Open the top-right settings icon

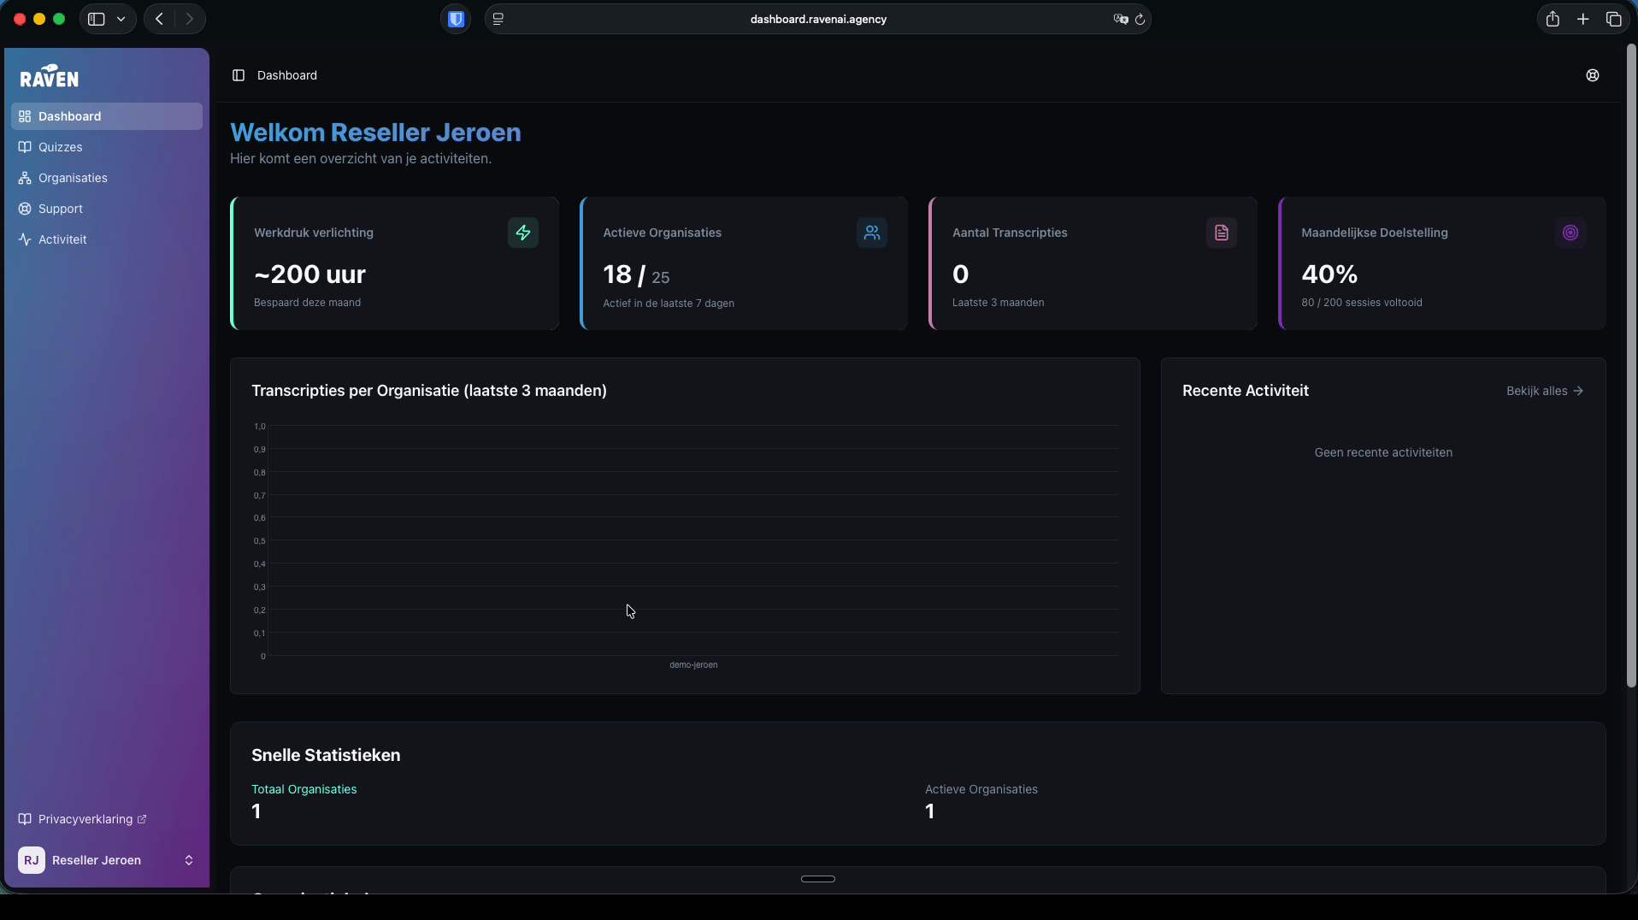(x=1592, y=75)
